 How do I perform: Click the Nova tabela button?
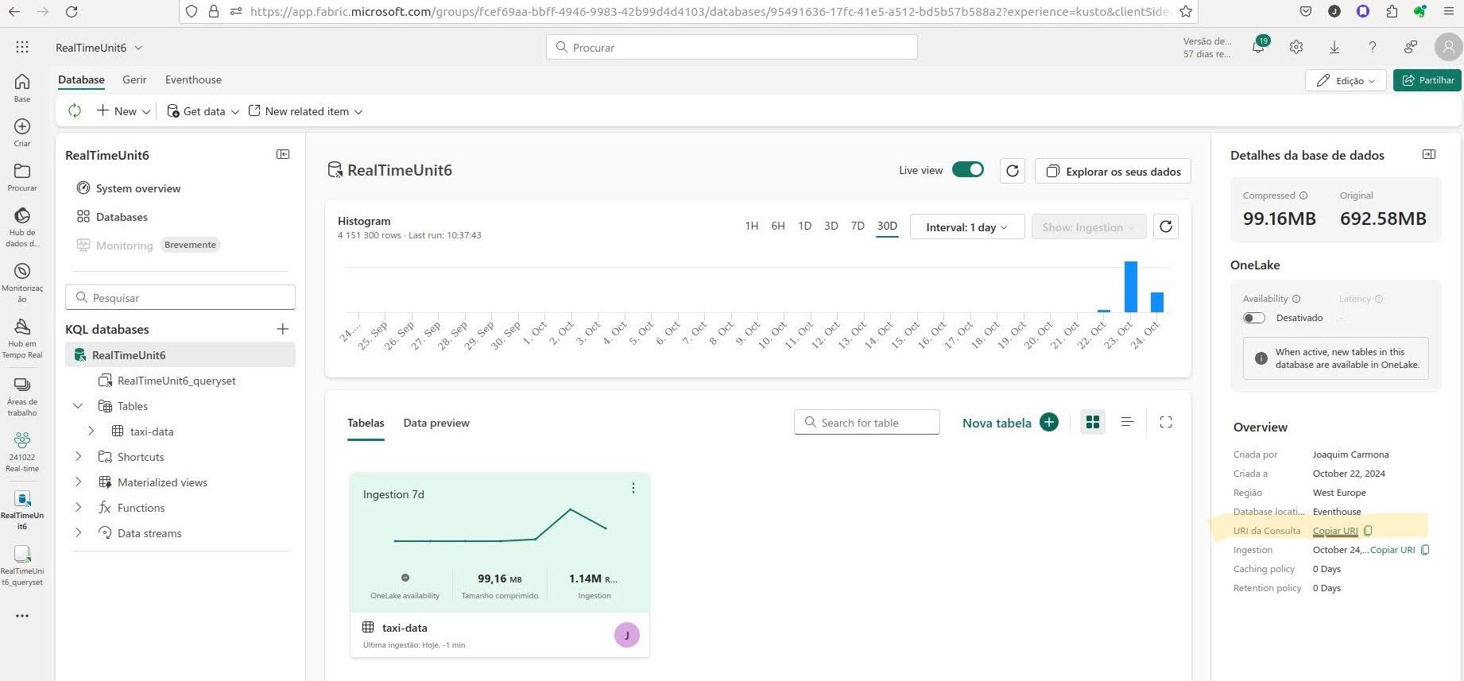[1010, 423]
